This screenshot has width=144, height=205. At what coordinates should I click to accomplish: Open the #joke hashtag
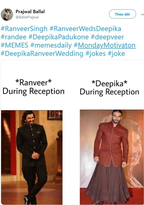tap(116, 54)
